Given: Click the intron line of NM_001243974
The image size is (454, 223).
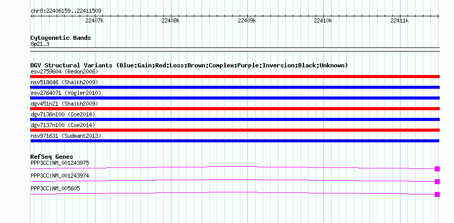Looking at the screenshot, I should coord(233,179).
